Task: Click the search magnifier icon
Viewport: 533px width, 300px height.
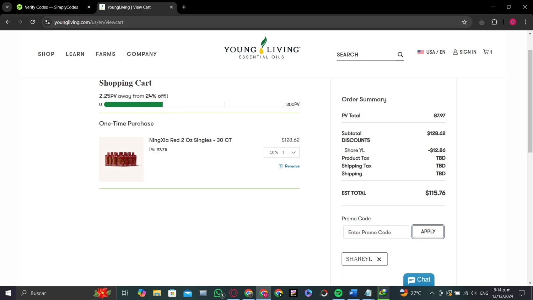Action: point(400,55)
